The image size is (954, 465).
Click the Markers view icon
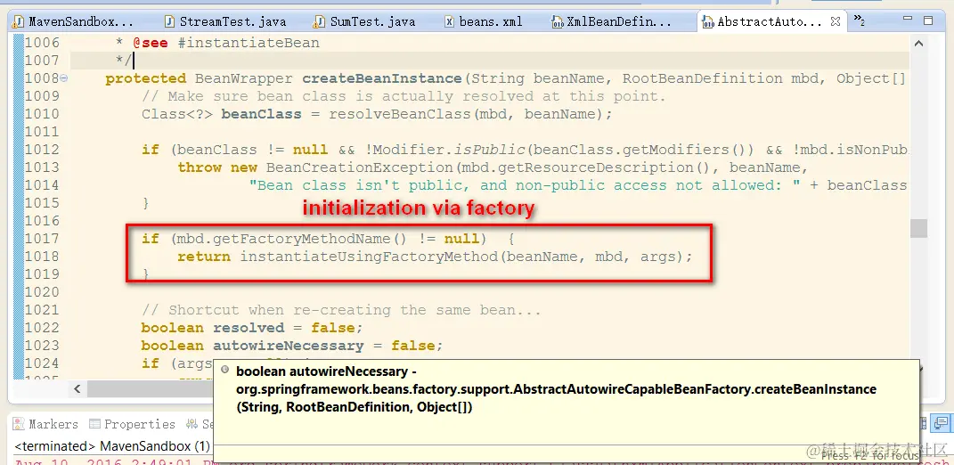click(19, 424)
